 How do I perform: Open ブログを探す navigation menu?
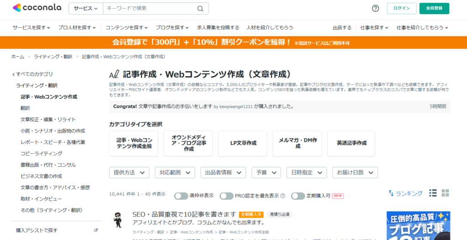click(172, 27)
